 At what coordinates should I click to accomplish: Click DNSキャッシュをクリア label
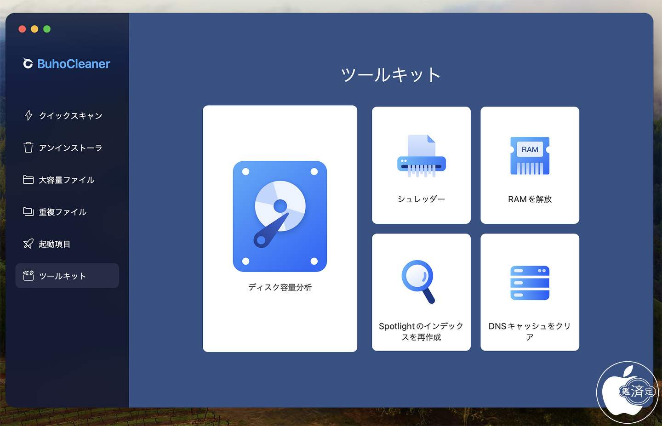pos(530,331)
